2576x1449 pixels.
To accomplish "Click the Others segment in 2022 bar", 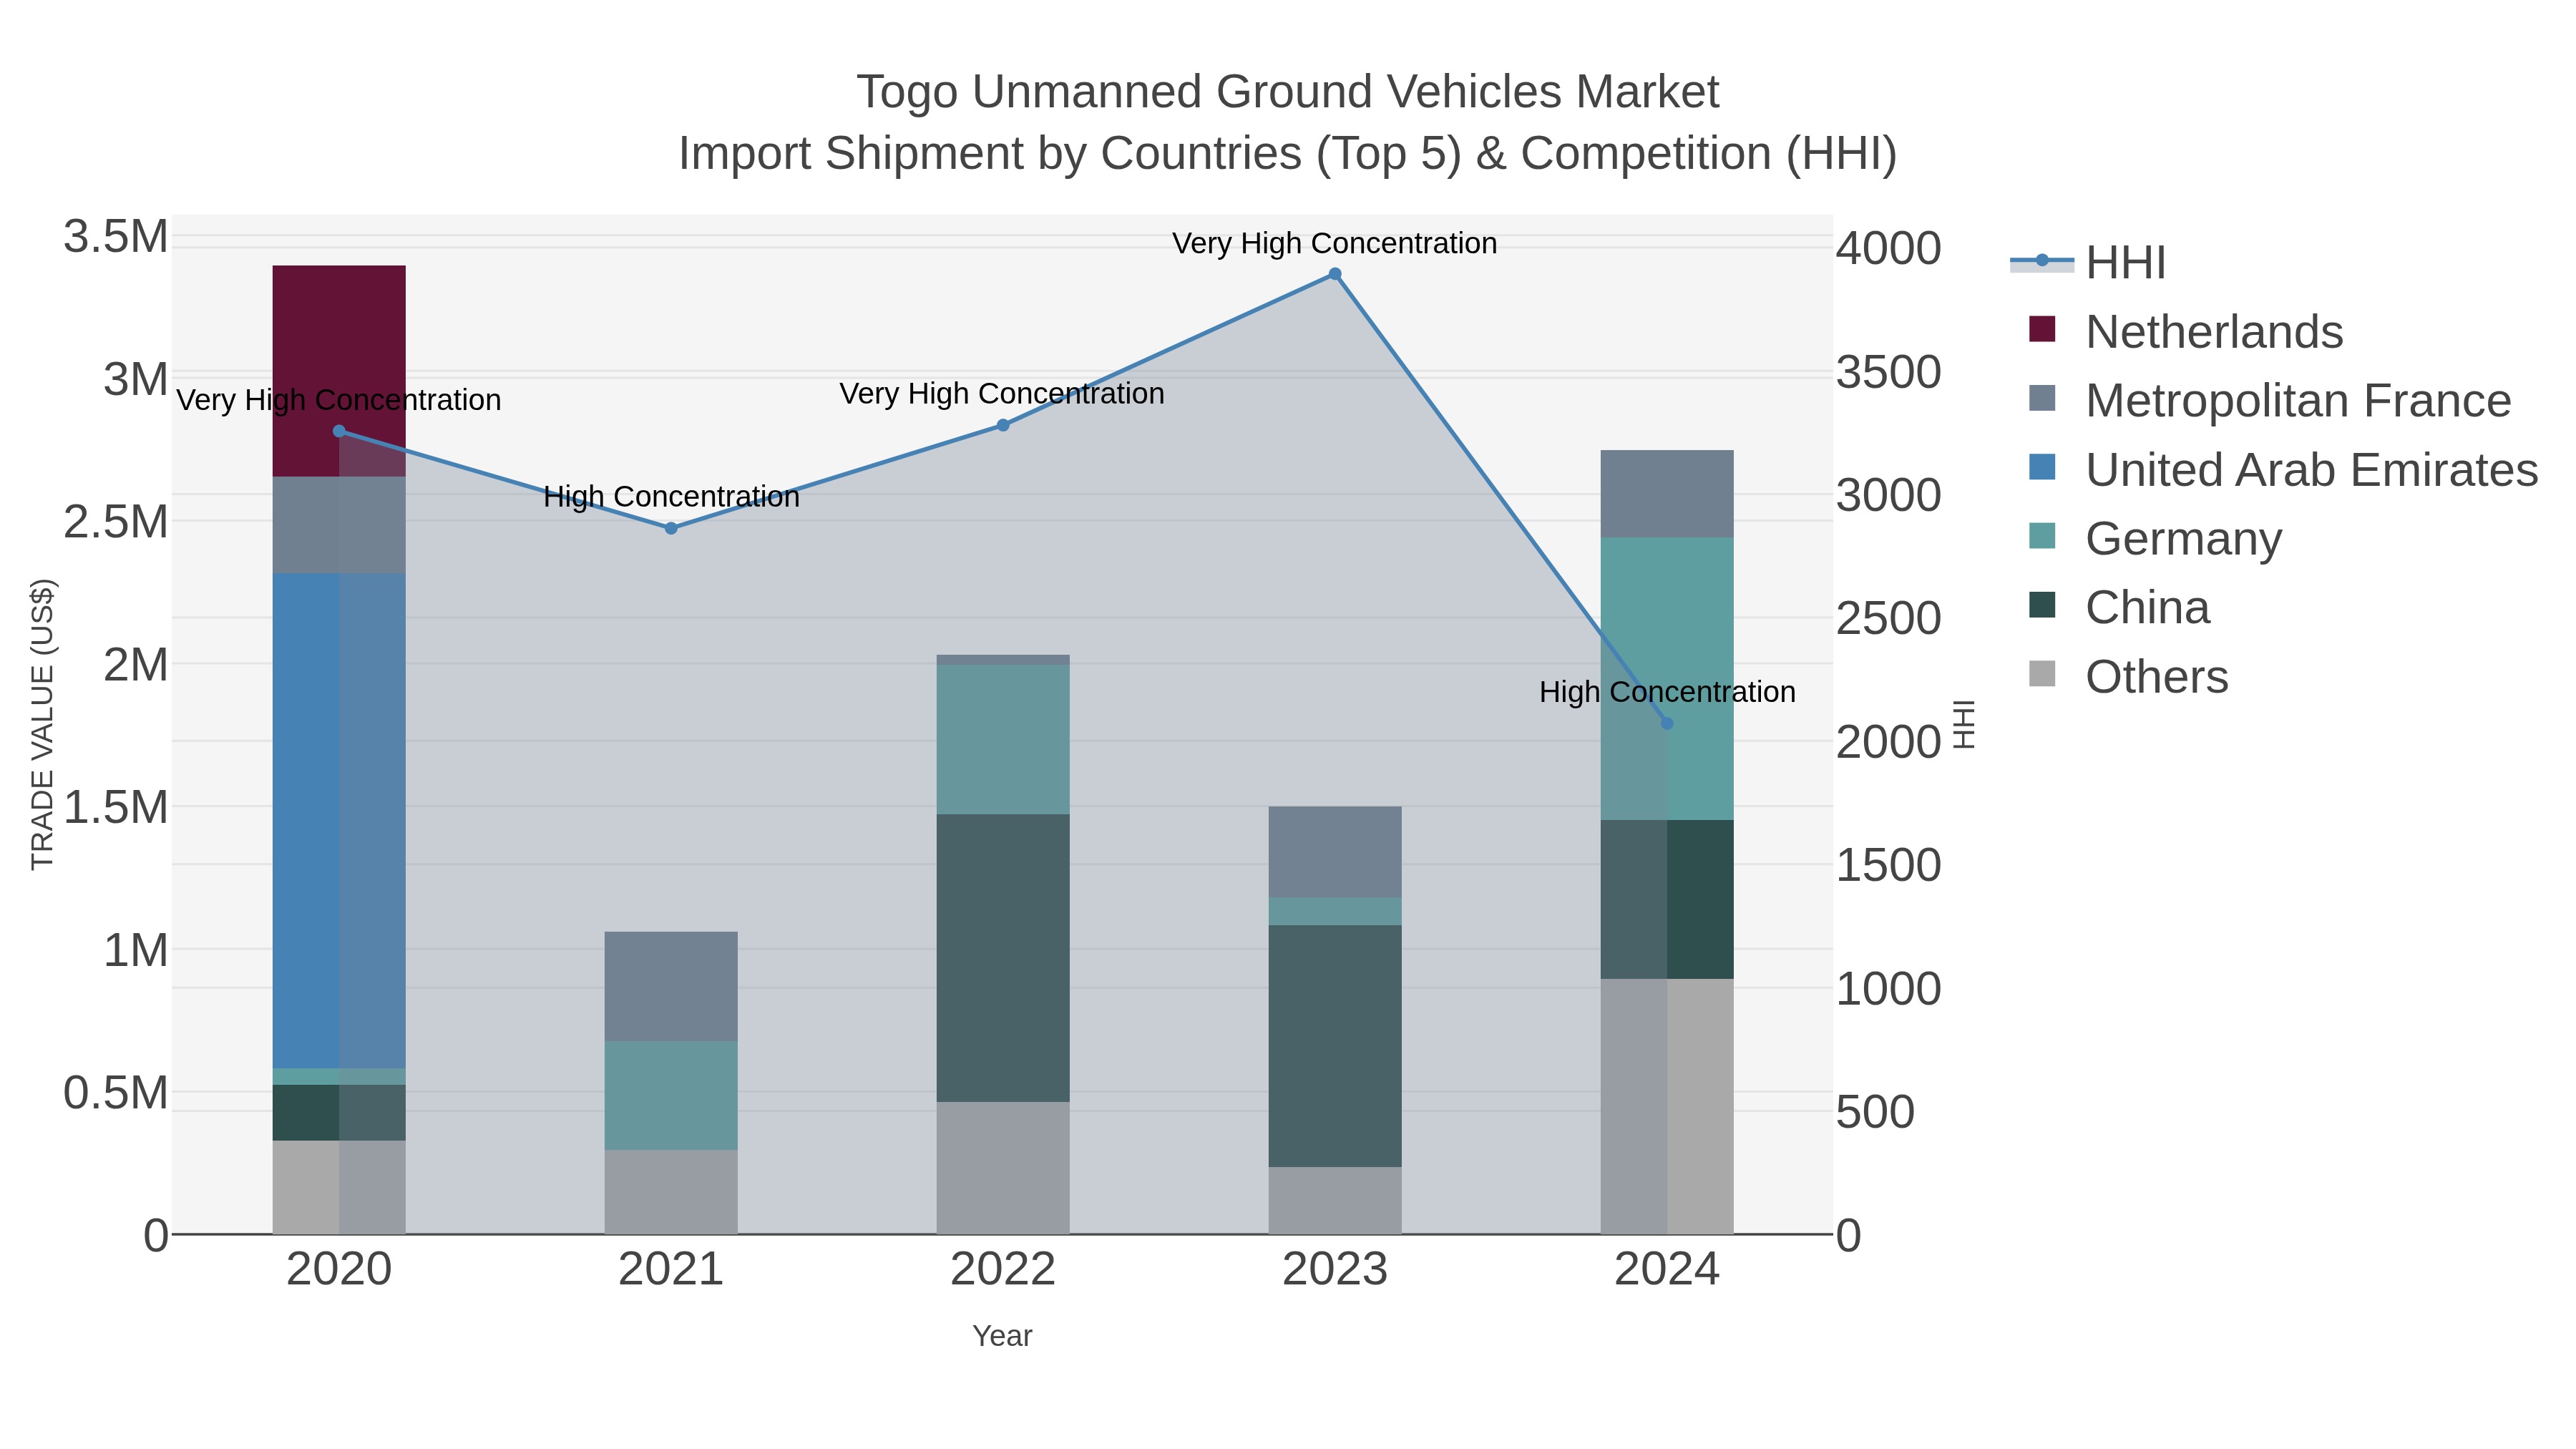I will click(1003, 1168).
